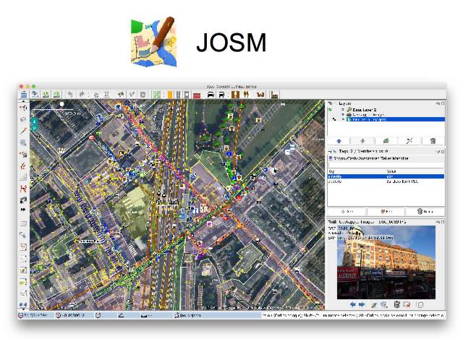This screenshot has width=463, height=347.
Task: Undo the last action
Action: (x=70, y=95)
